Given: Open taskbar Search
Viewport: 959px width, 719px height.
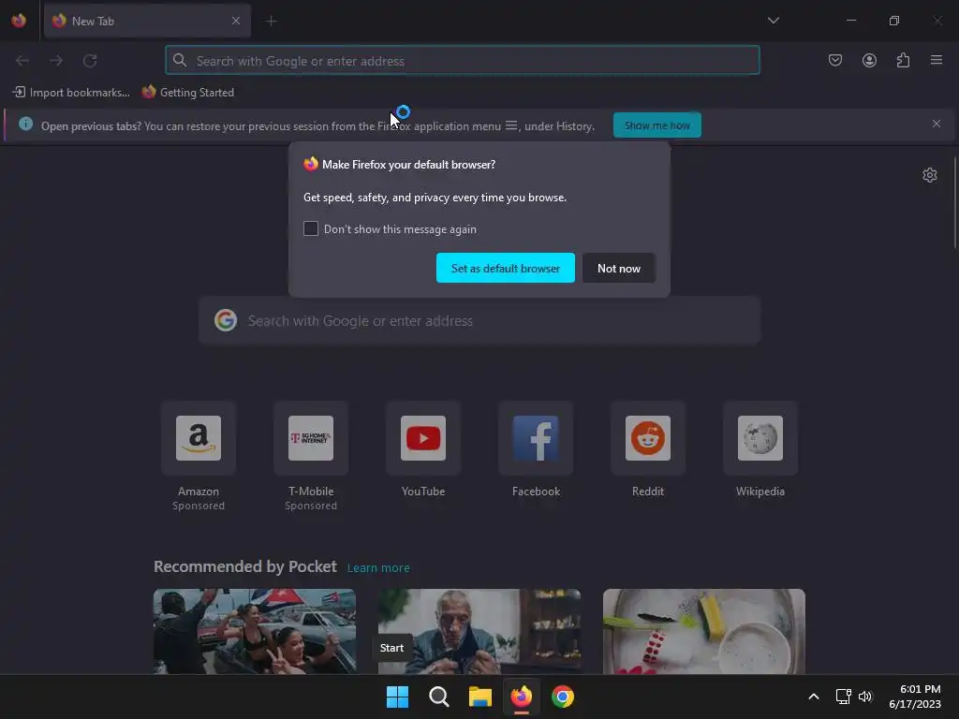Looking at the screenshot, I should click(x=438, y=697).
